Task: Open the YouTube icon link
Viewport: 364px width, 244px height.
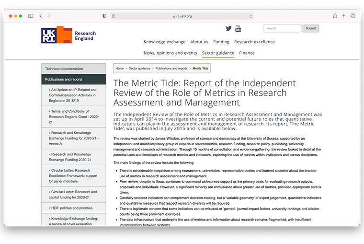Action: click(x=238, y=28)
